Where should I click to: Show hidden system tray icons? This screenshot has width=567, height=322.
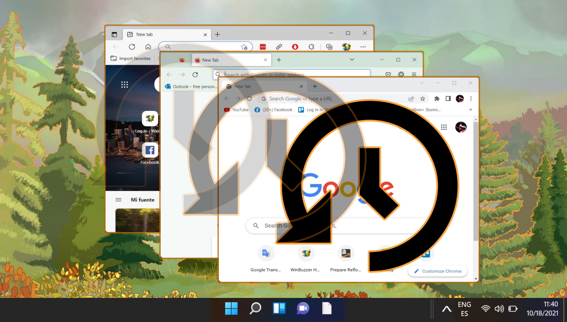(446, 309)
